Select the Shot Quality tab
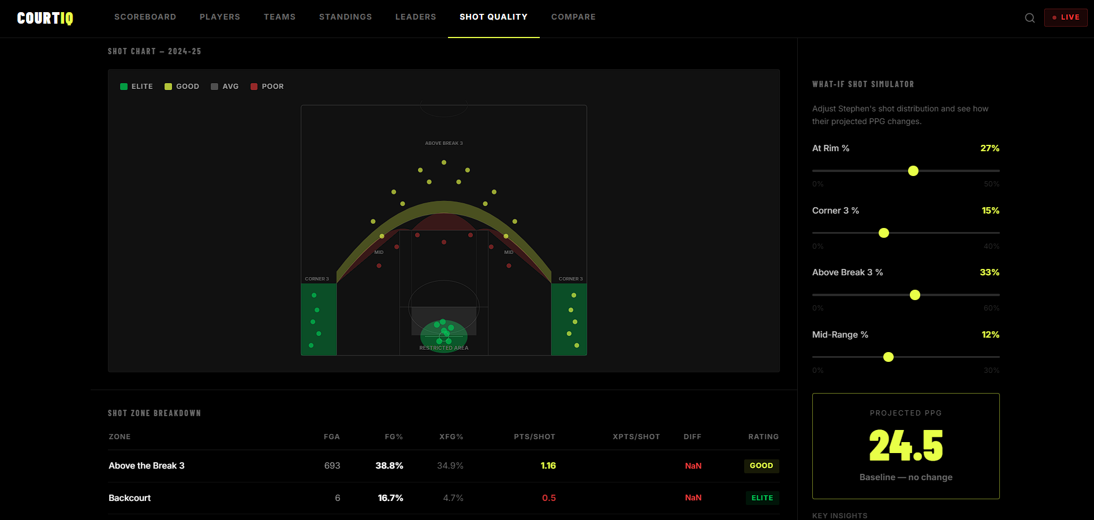1094x520 pixels. click(494, 17)
